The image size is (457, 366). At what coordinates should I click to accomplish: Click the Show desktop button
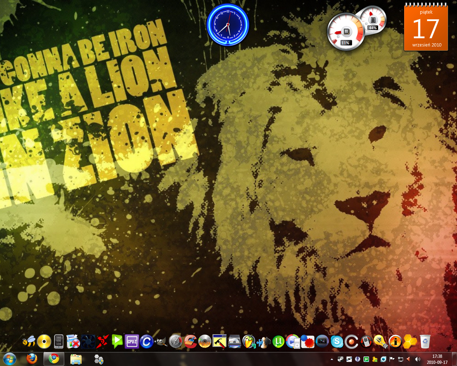(454, 359)
